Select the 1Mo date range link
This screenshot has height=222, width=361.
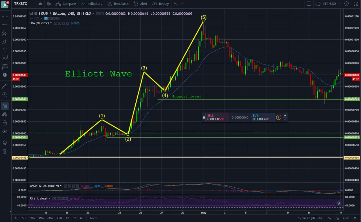pyautogui.click(x=32, y=218)
